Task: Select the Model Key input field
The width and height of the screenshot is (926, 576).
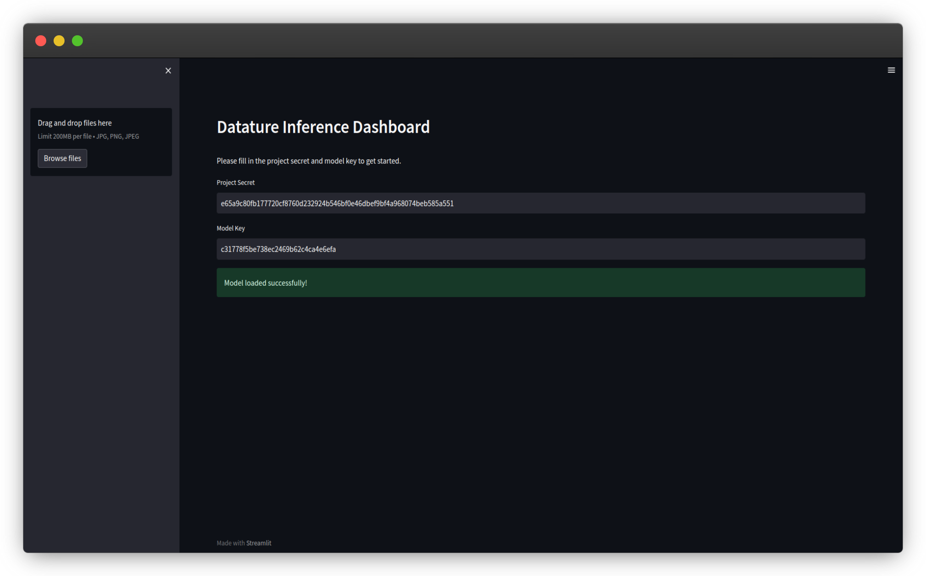Action: (540, 249)
